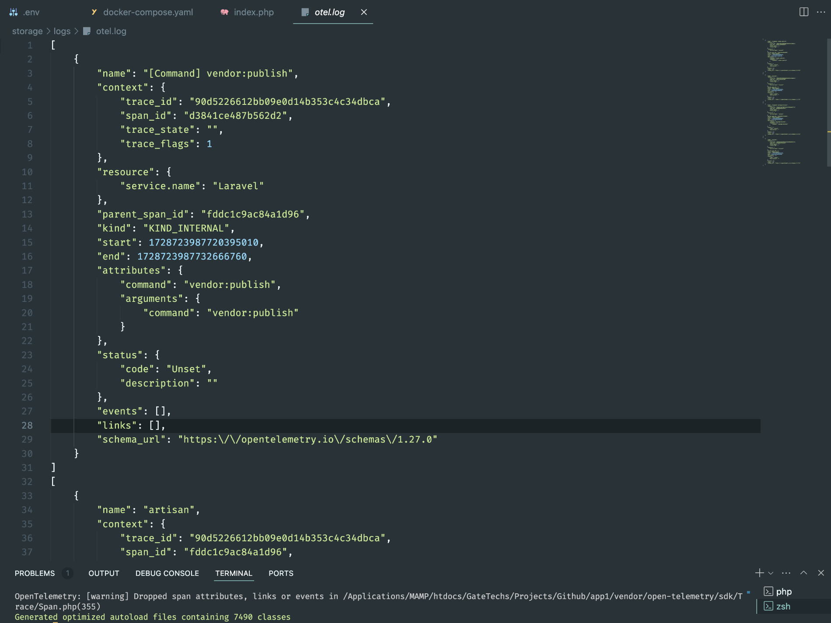Image resolution: width=831 pixels, height=623 pixels.
Task: Click the Problems count badge
Action: coord(68,573)
